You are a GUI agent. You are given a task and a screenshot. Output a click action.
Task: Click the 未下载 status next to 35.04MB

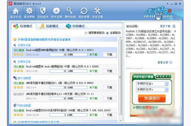click(93, 88)
